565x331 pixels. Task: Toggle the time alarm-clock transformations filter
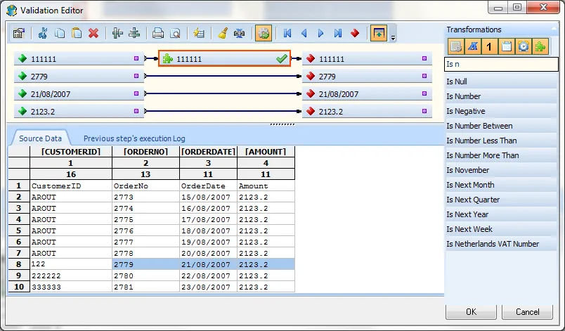[x=524, y=46]
